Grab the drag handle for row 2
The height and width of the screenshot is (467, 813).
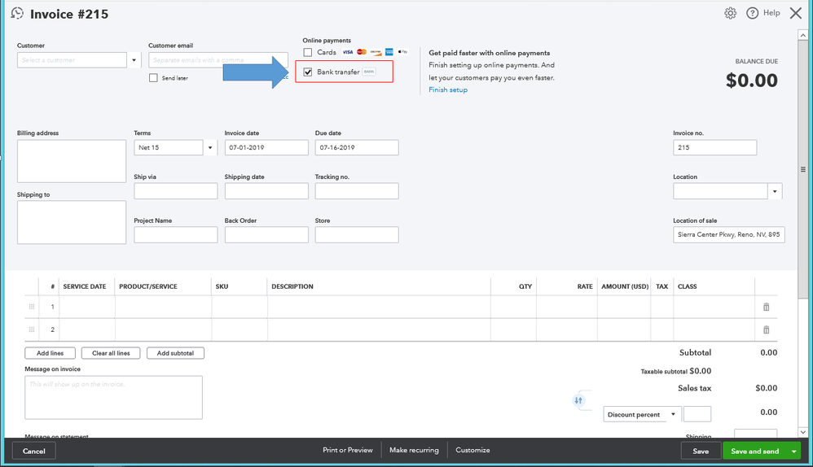tap(32, 330)
